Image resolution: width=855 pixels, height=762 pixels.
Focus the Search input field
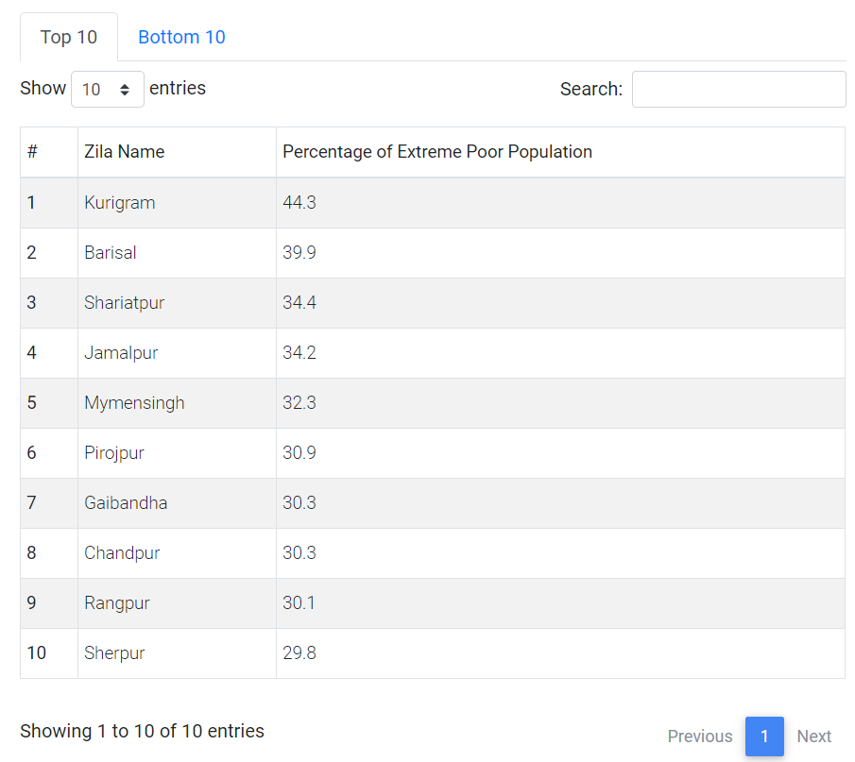[x=739, y=89]
